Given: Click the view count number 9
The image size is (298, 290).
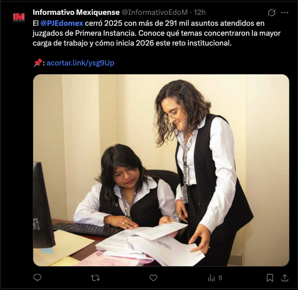Looking at the screenshot, I should [x=220, y=278].
